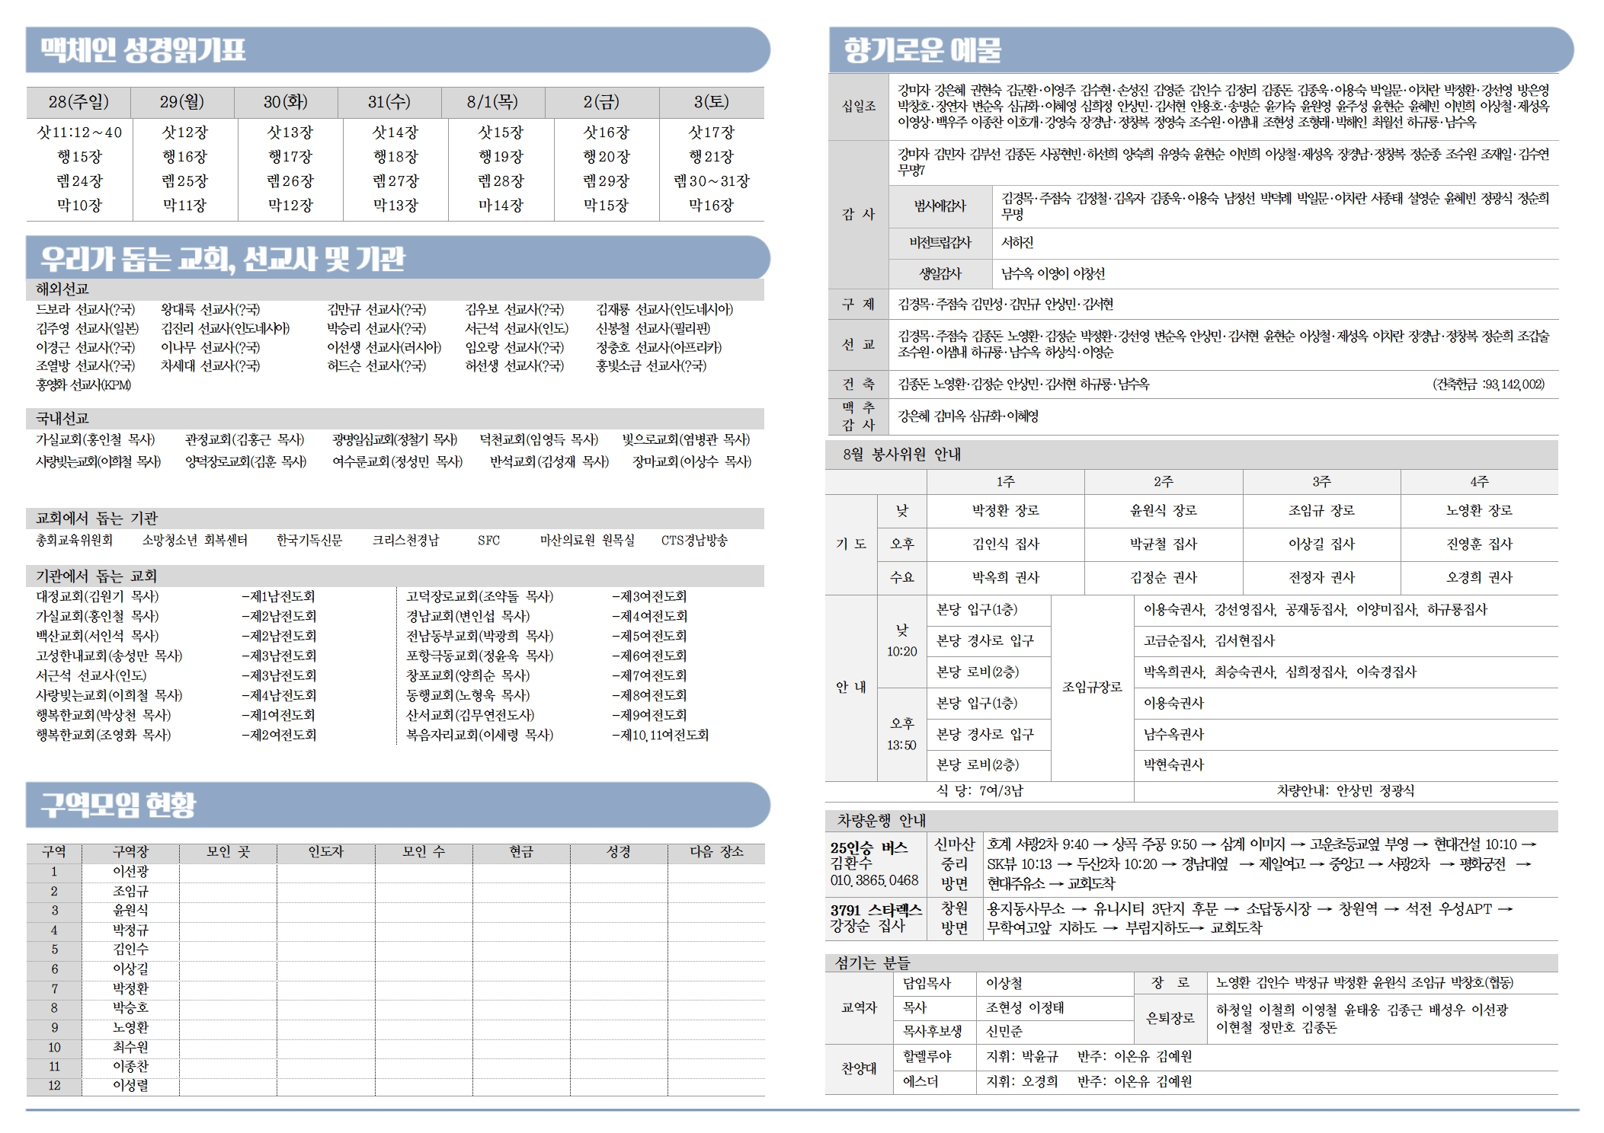
Task: Click '이선생 선교사(러시아)' entry
Action: [384, 347]
